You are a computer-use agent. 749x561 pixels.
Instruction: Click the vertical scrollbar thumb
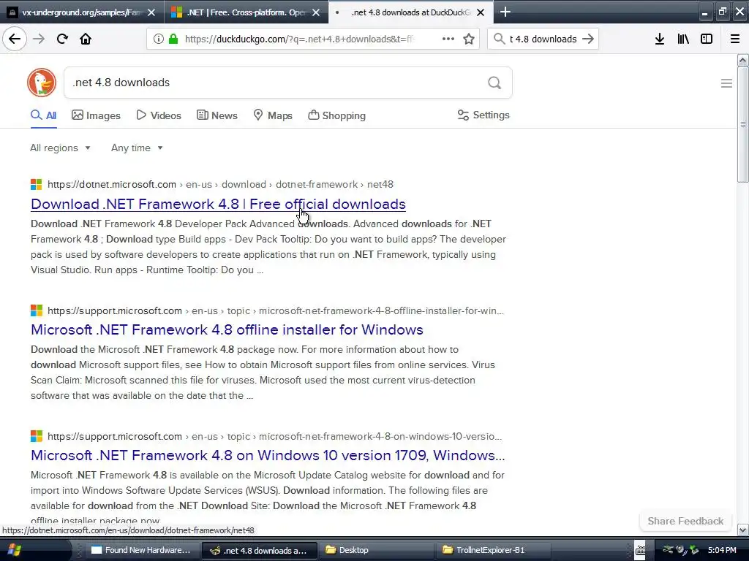coord(743,124)
